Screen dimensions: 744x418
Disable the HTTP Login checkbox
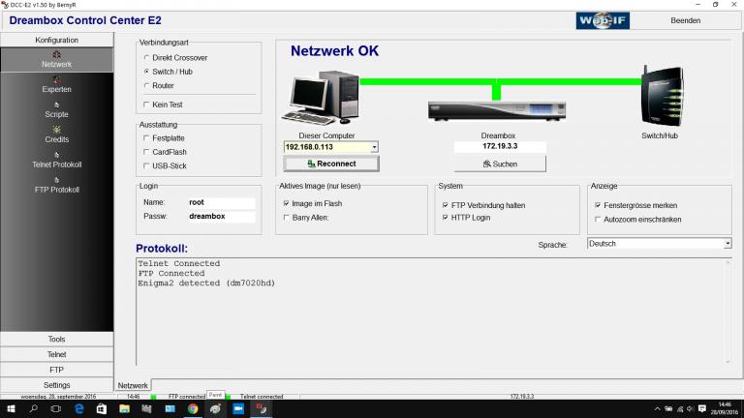coord(445,218)
